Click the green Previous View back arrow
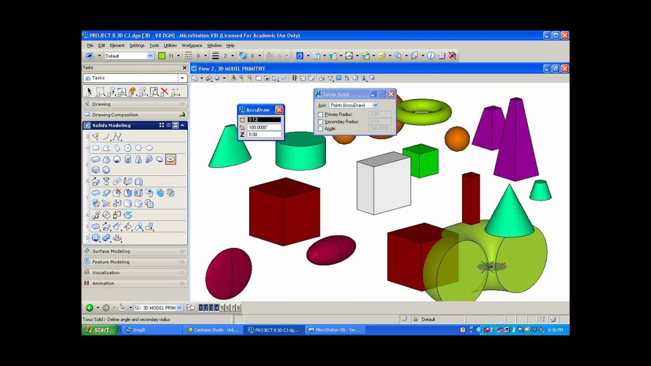Viewport: 651px width, 366px height. 90,308
